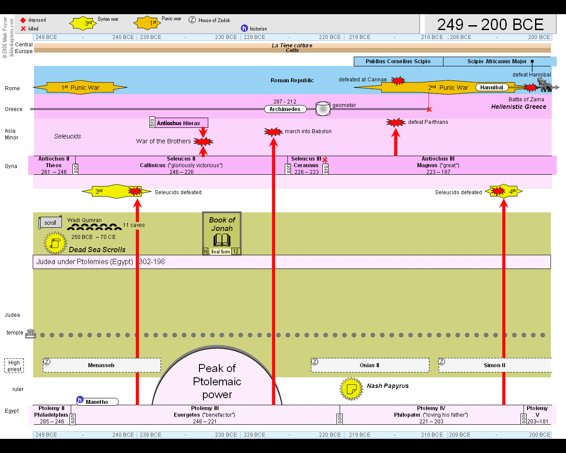This screenshot has width=566, height=453.
Task: Click the Simon II high priest box
Action: 494,365
